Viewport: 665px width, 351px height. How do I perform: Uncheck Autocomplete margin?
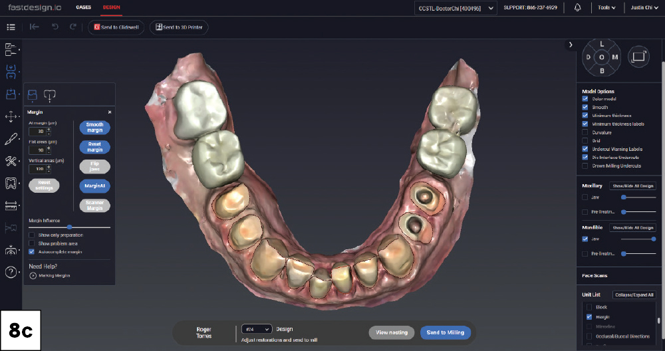31,252
